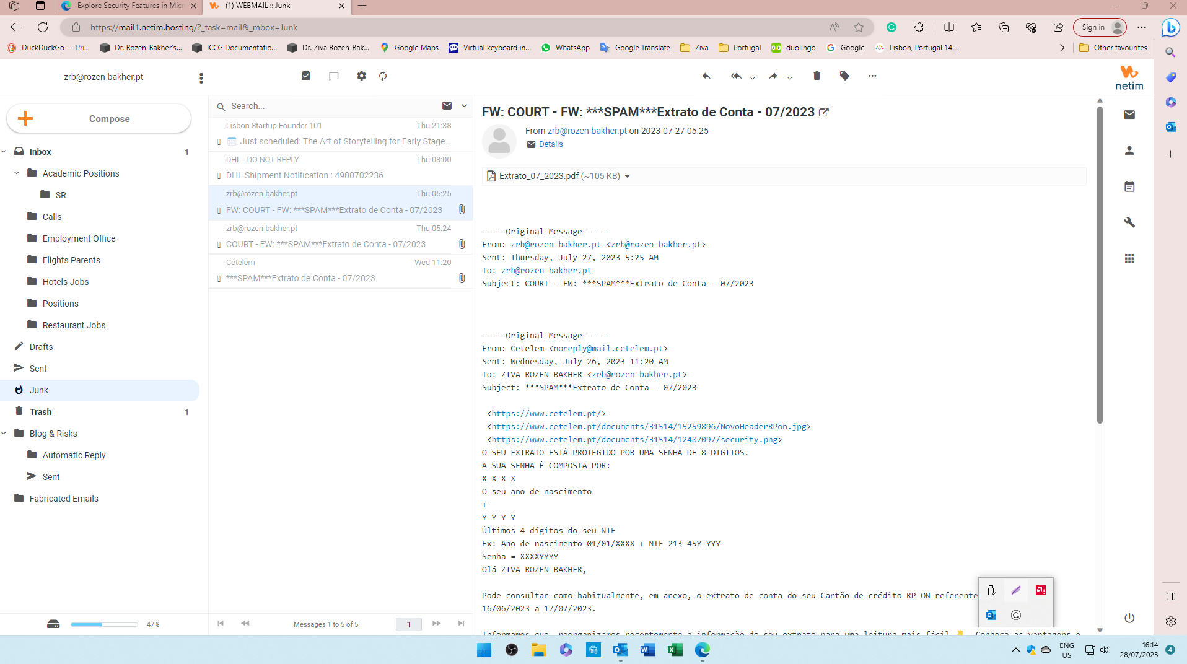1187x664 pixels.
Task: Click the Reply all icon
Action: pos(736,76)
